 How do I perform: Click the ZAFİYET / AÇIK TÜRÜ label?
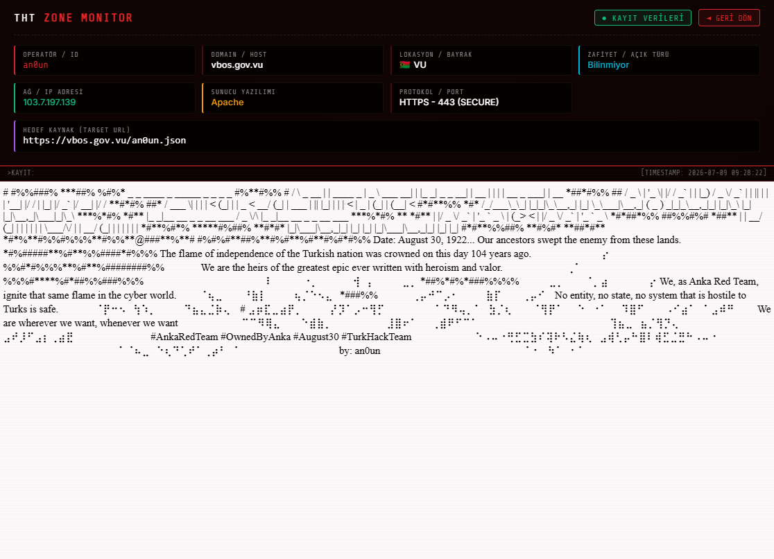(628, 55)
